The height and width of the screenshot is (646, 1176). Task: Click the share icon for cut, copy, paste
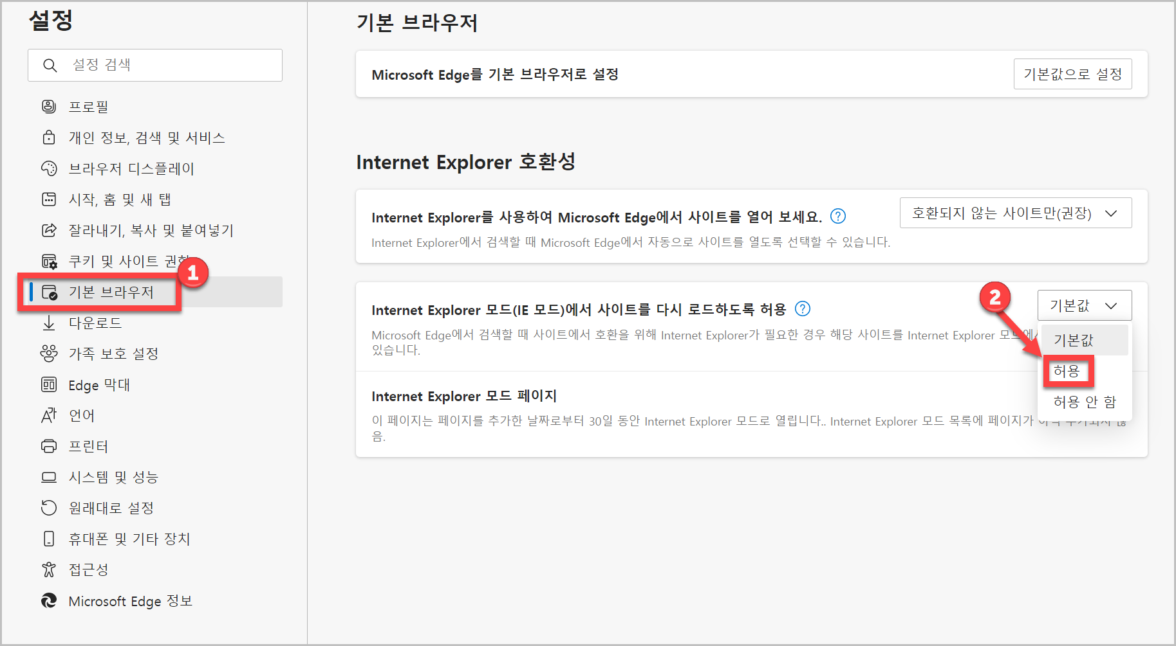pos(49,230)
